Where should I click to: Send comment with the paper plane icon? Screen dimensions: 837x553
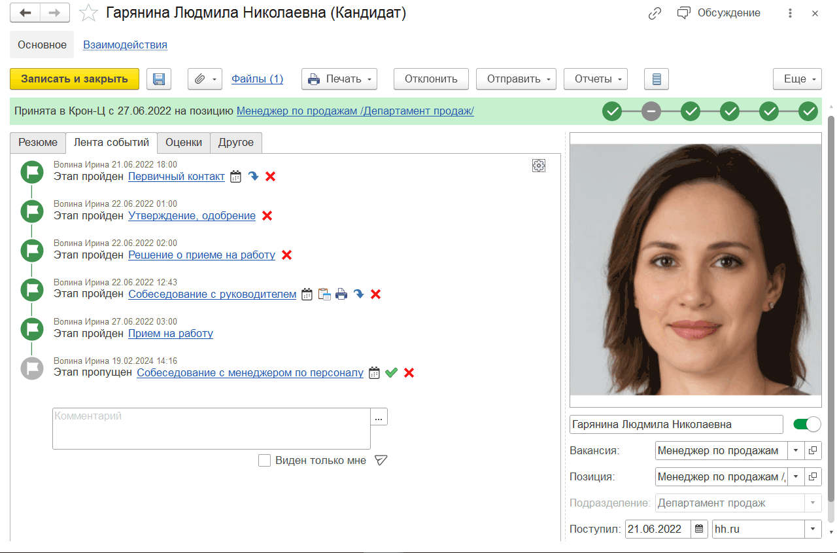click(x=381, y=461)
